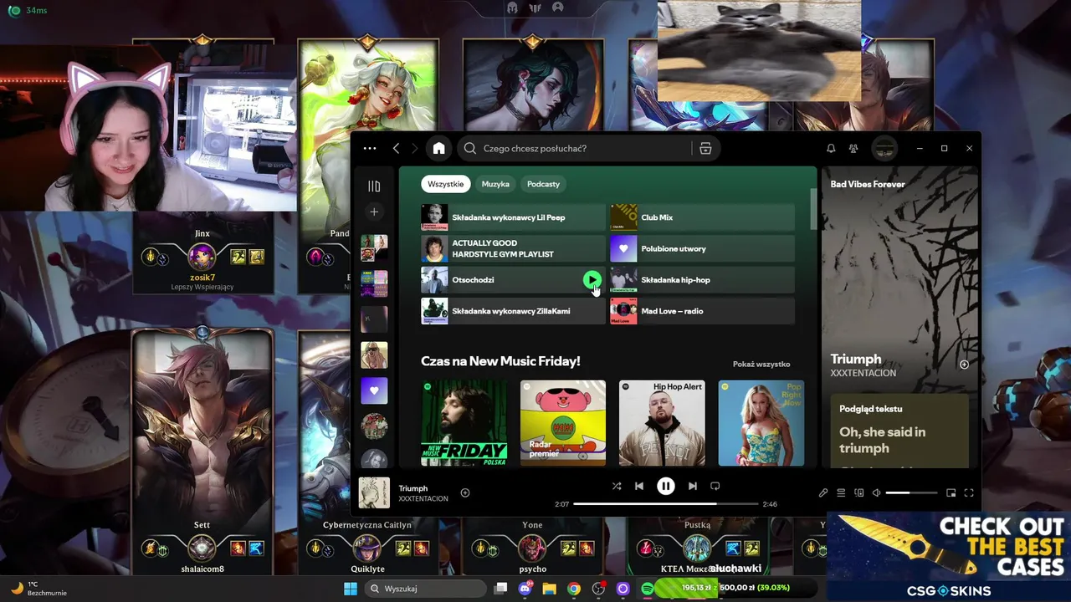This screenshot has width=1071, height=602.
Task: Open Spotify three-dots menu
Action: tap(370, 148)
